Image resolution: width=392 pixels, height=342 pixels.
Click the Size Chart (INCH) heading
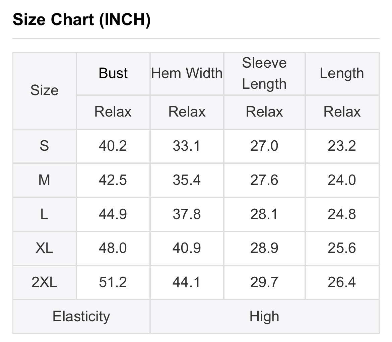coord(81,20)
